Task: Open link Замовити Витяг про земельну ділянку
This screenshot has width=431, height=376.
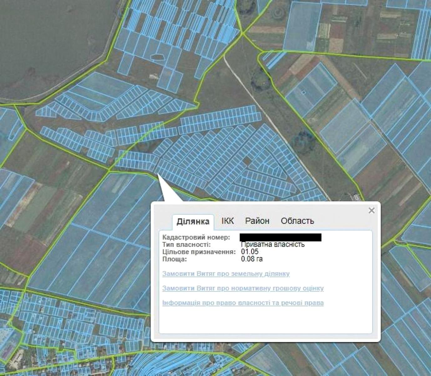Action: coord(226,274)
